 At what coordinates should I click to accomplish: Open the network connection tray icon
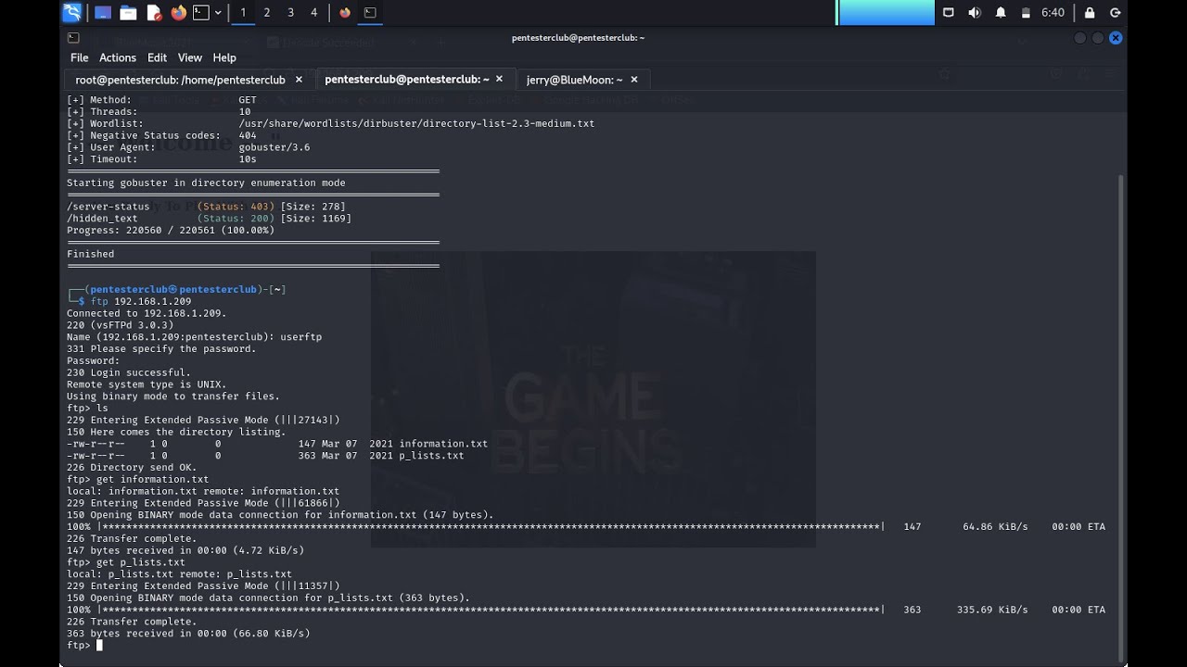coord(948,13)
